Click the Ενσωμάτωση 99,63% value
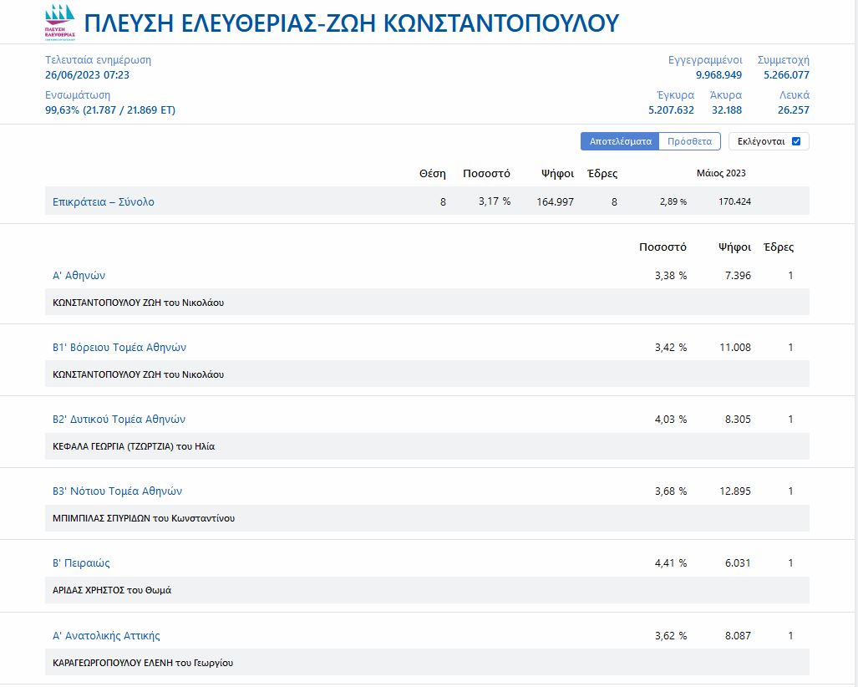The width and height of the screenshot is (858, 687). (x=110, y=109)
